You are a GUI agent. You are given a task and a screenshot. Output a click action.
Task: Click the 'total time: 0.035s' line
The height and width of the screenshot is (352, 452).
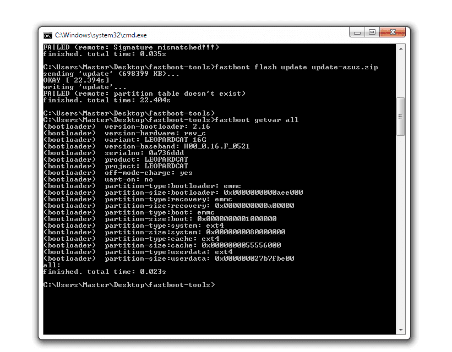[105, 54]
